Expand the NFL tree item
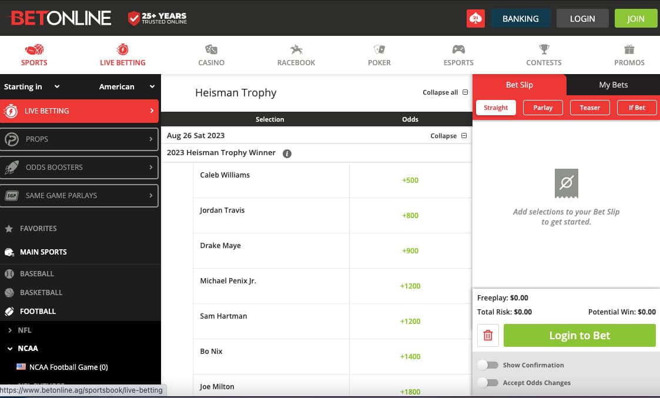This screenshot has height=398, width=660. [x=10, y=330]
